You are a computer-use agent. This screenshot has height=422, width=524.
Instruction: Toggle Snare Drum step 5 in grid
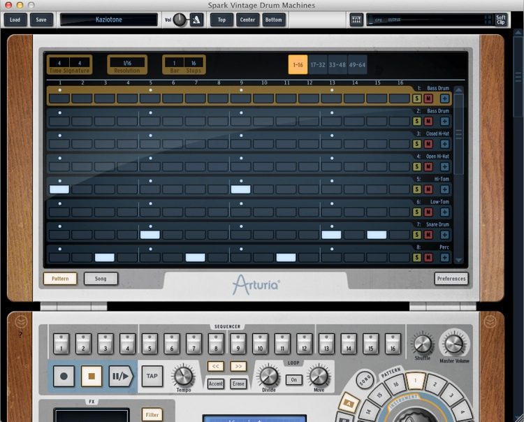coord(150,235)
